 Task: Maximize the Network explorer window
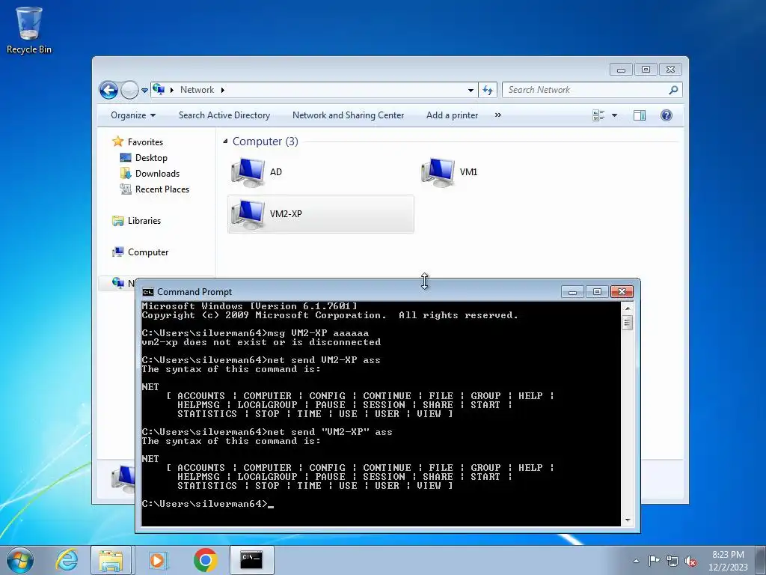pos(646,70)
